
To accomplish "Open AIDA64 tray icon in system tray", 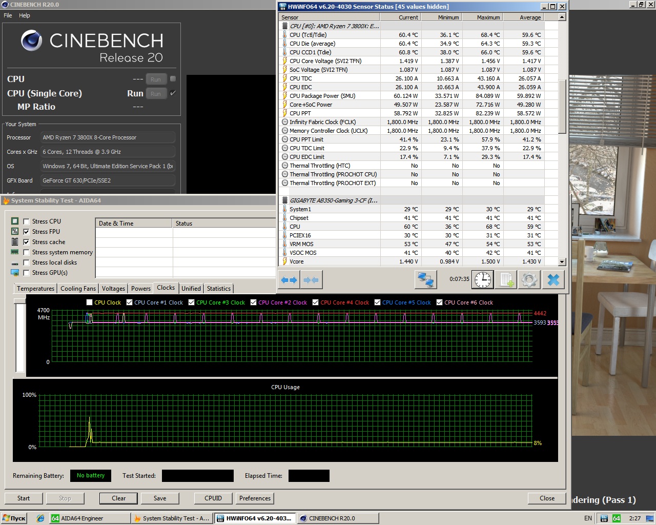I will pos(617,518).
